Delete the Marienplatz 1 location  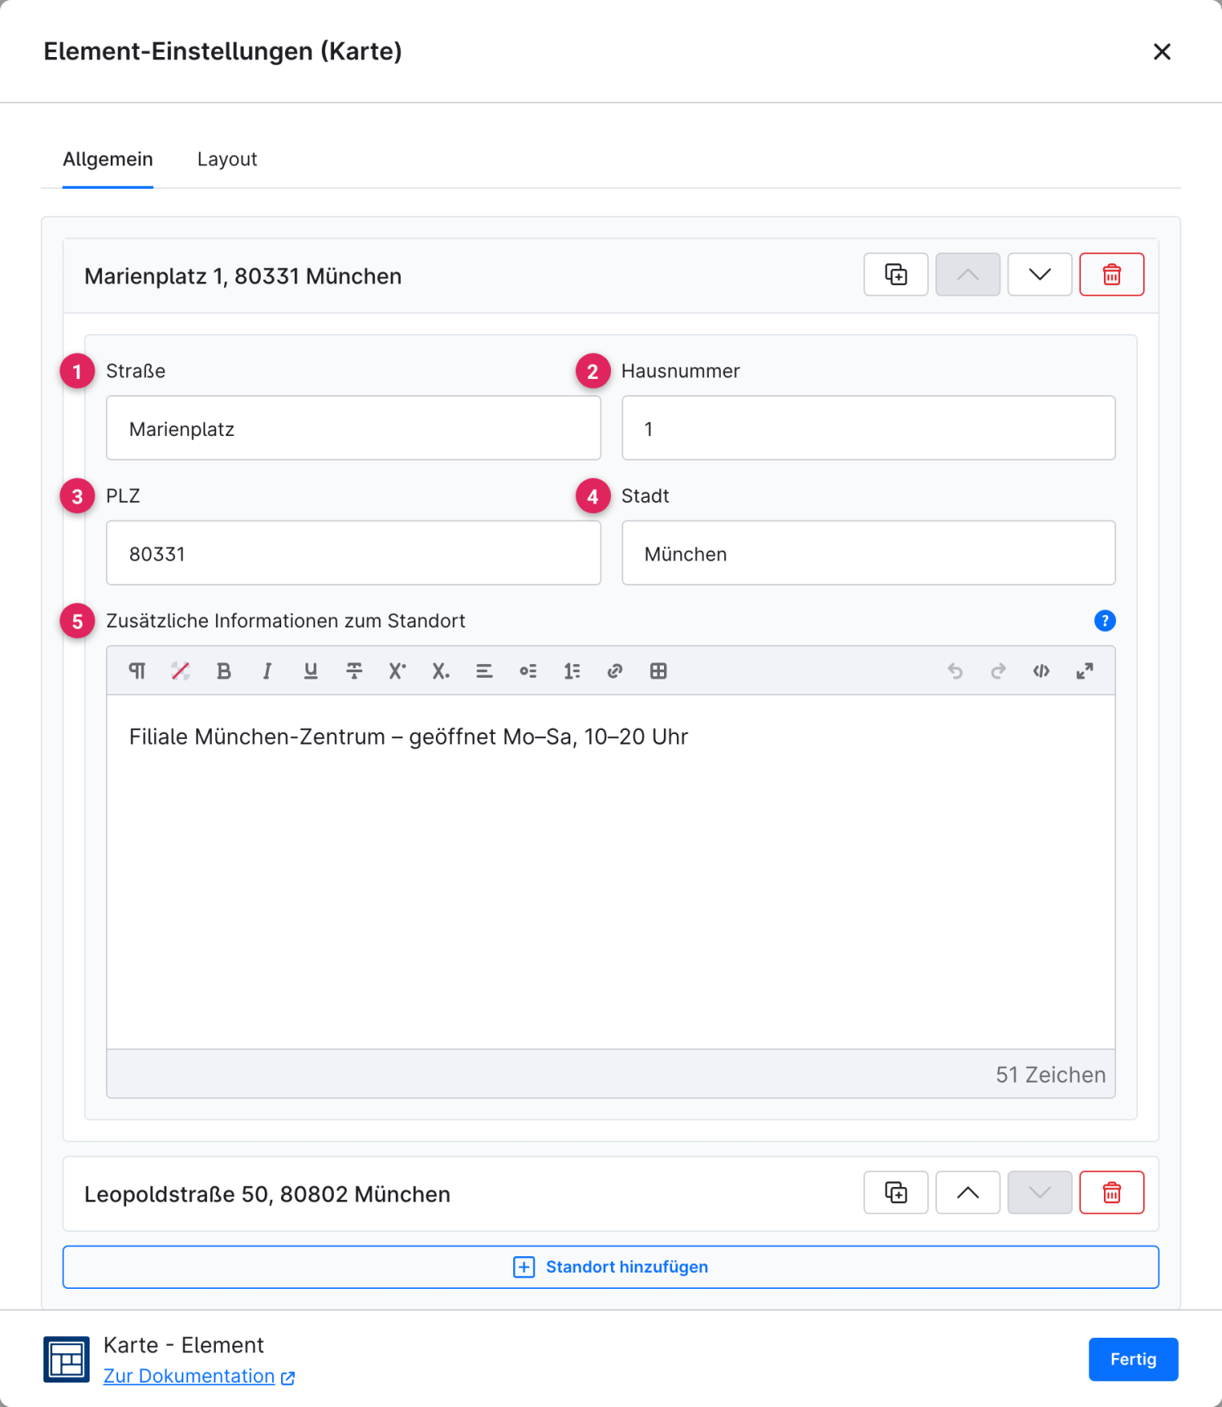click(1111, 275)
